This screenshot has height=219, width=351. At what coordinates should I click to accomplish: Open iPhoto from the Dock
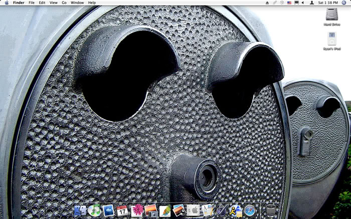(x=151, y=210)
